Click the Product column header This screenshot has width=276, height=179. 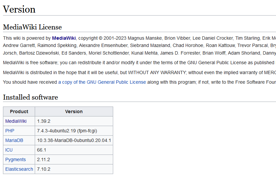pyautogui.click(x=19, y=112)
